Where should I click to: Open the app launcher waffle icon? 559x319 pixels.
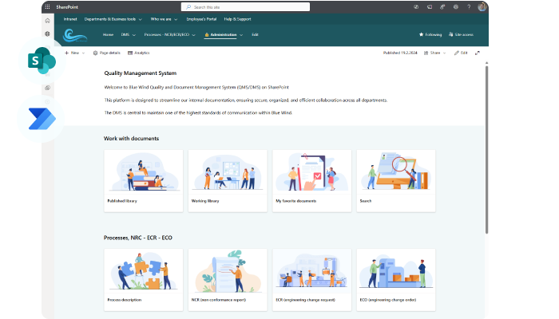[x=47, y=6]
